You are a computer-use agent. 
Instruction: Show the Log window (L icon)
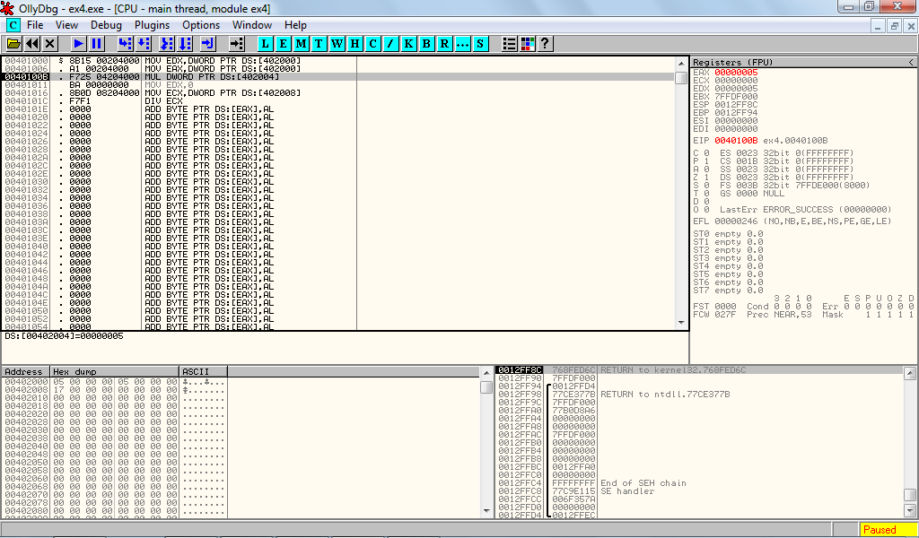click(x=266, y=43)
